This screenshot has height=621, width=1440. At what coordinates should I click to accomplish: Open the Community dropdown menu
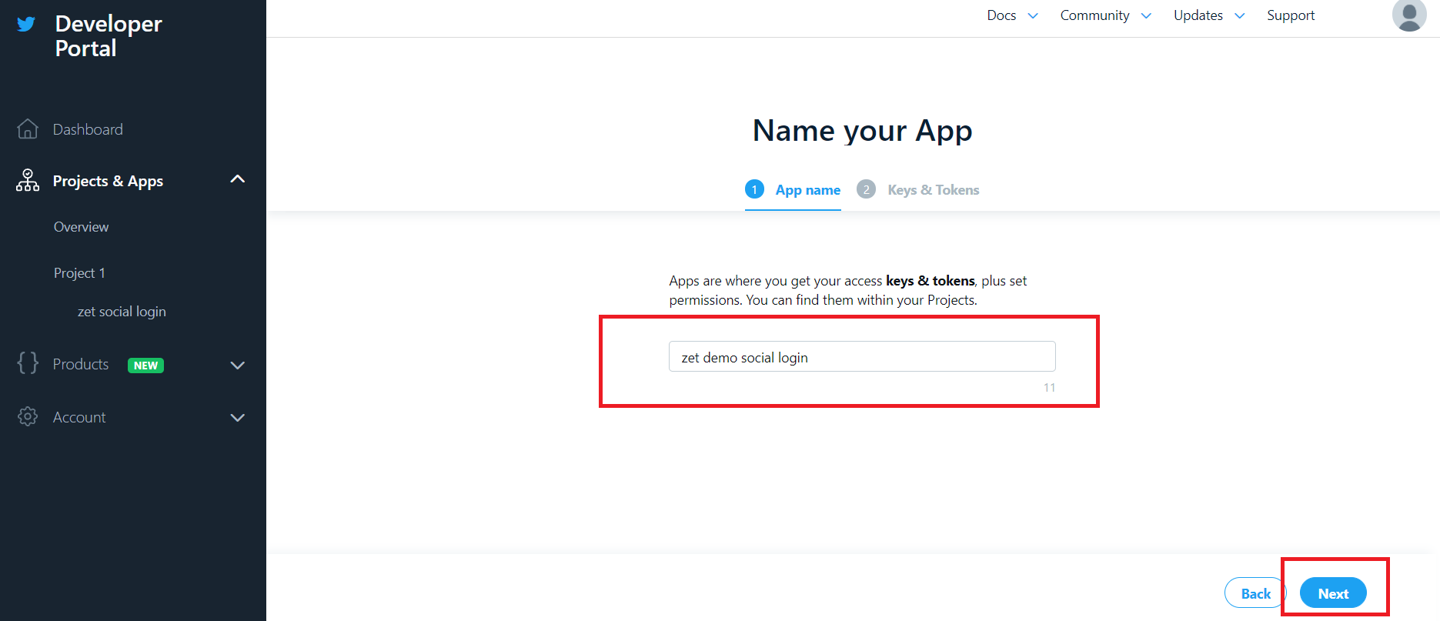tap(1105, 15)
